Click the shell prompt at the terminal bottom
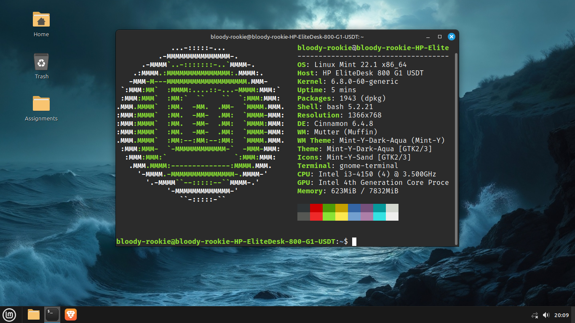The width and height of the screenshot is (575, 323). tap(232, 241)
